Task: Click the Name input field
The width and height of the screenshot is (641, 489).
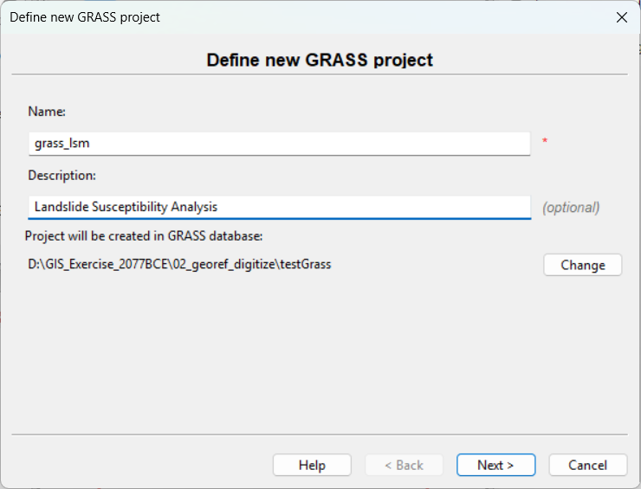Action: tap(278, 144)
